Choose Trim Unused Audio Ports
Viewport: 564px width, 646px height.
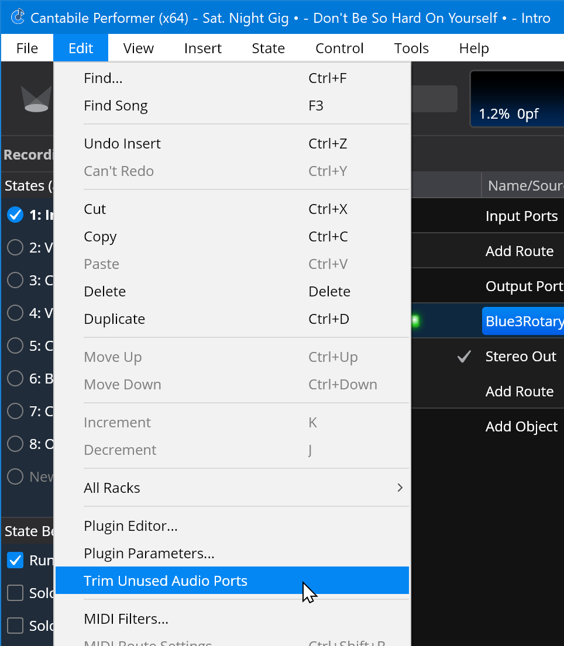click(166, 581)
